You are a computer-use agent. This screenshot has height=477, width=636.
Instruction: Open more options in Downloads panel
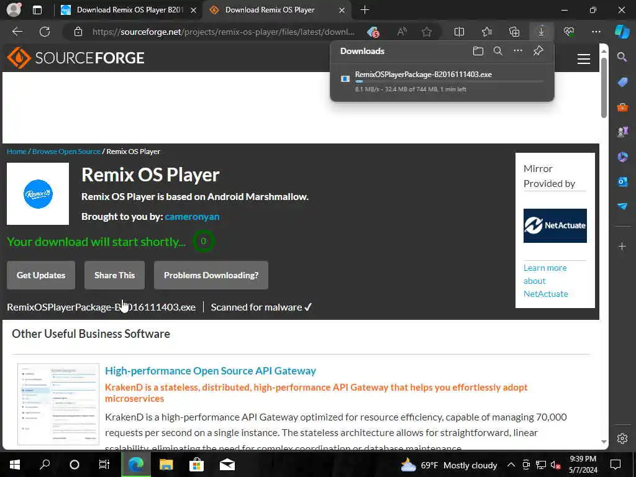[518, 51]
